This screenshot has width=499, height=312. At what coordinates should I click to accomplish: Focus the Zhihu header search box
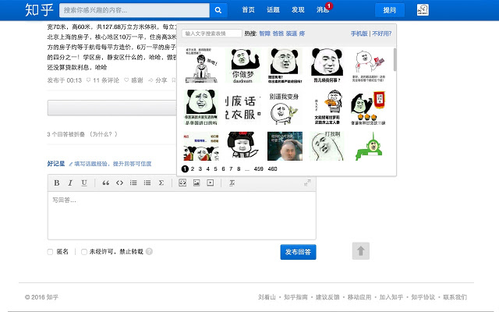point(134,10)
